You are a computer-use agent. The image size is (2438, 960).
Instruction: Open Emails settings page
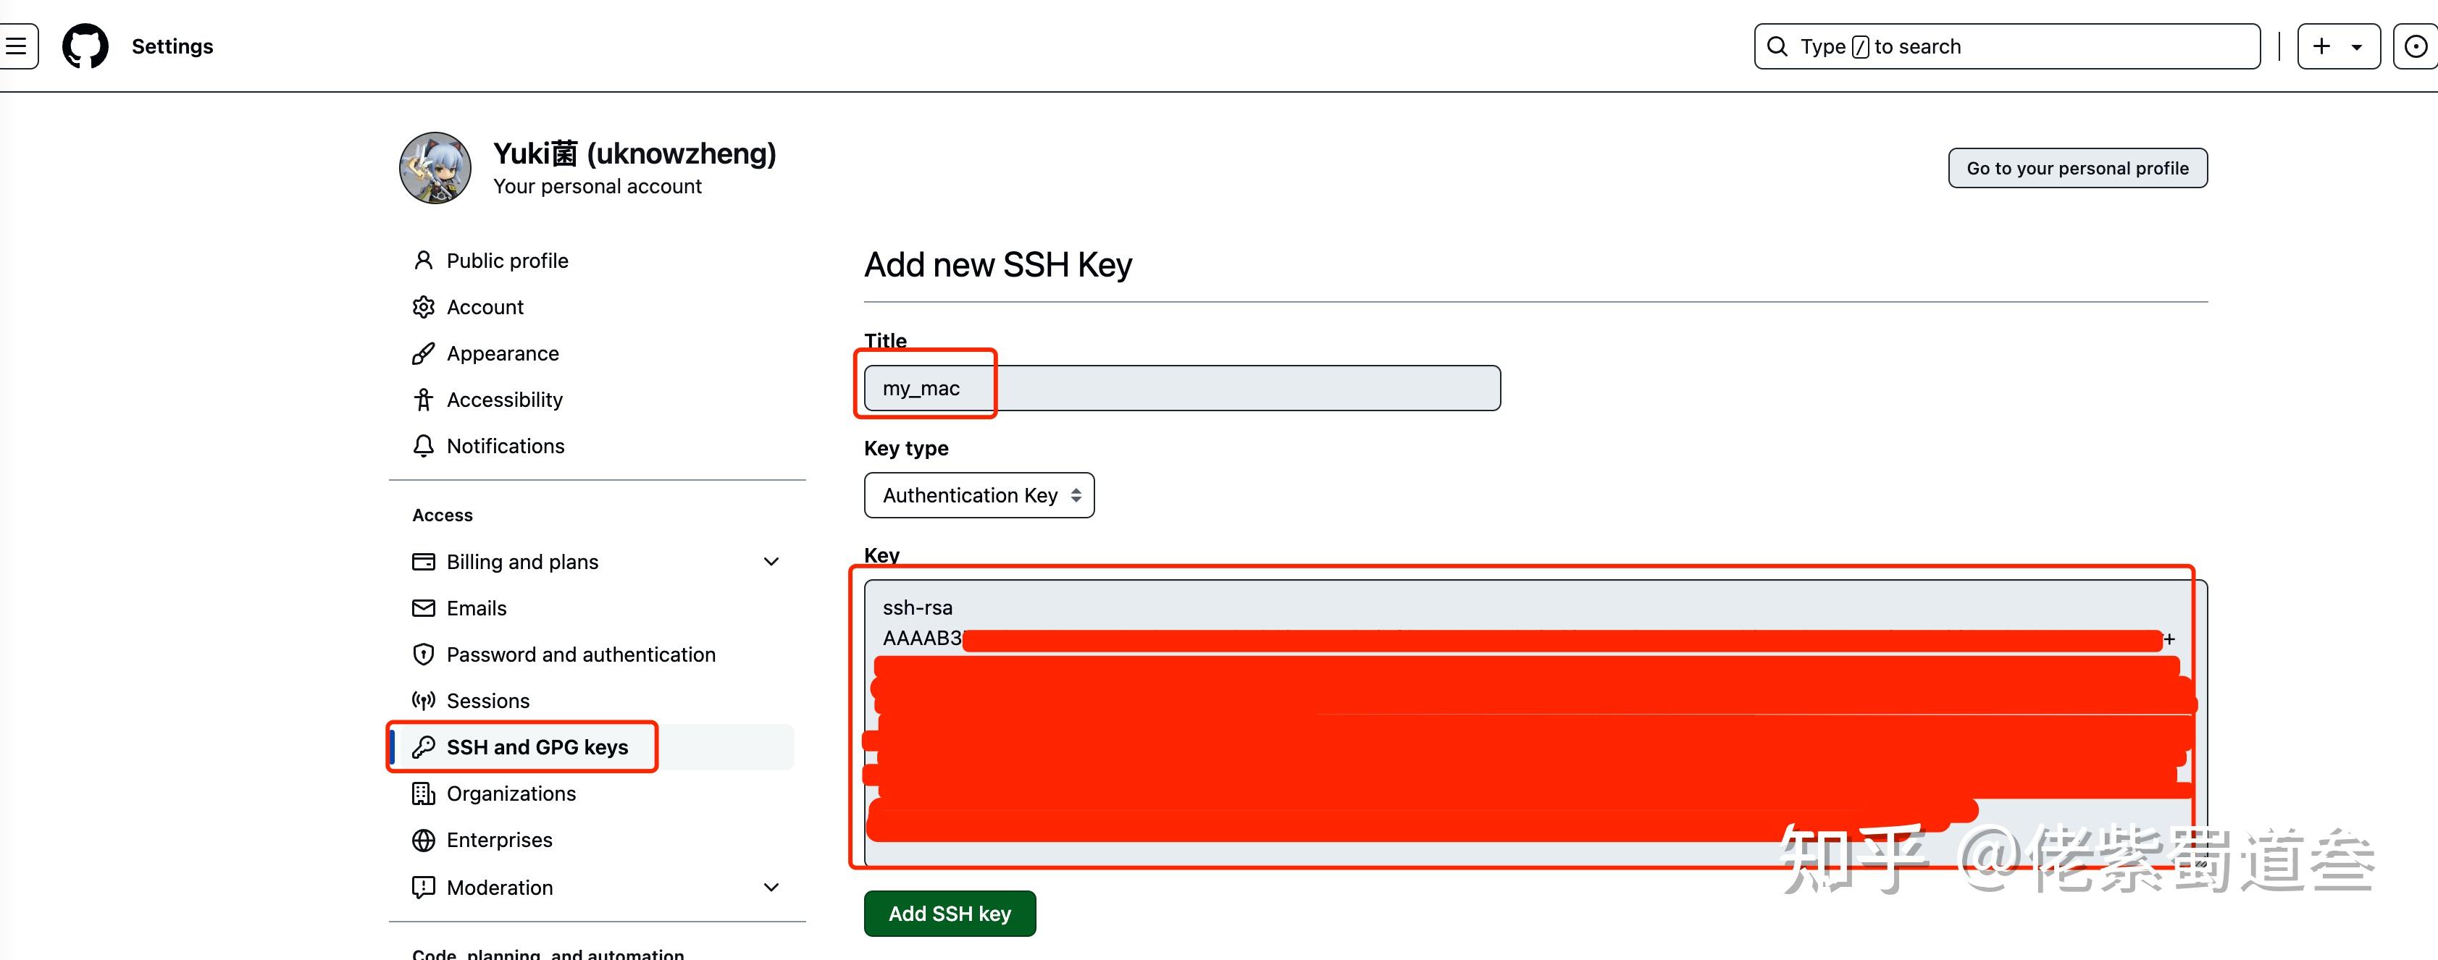(x=476, y=608)
